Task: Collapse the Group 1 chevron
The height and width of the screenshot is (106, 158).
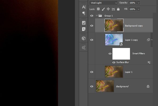Action: tap(97, 16)
